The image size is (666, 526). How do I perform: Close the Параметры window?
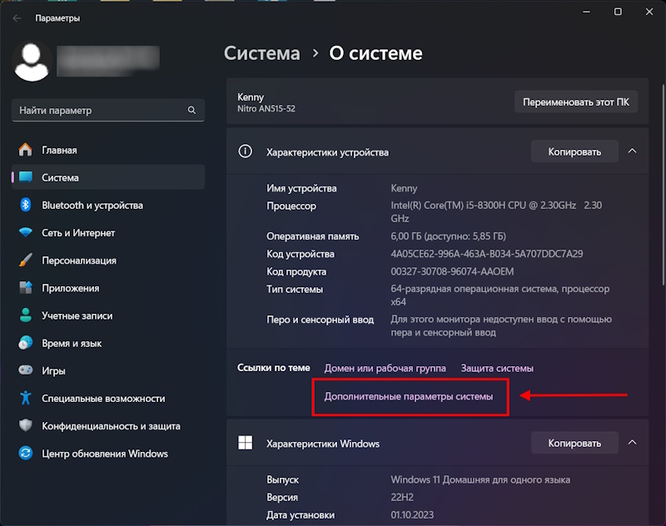point(649,12)
